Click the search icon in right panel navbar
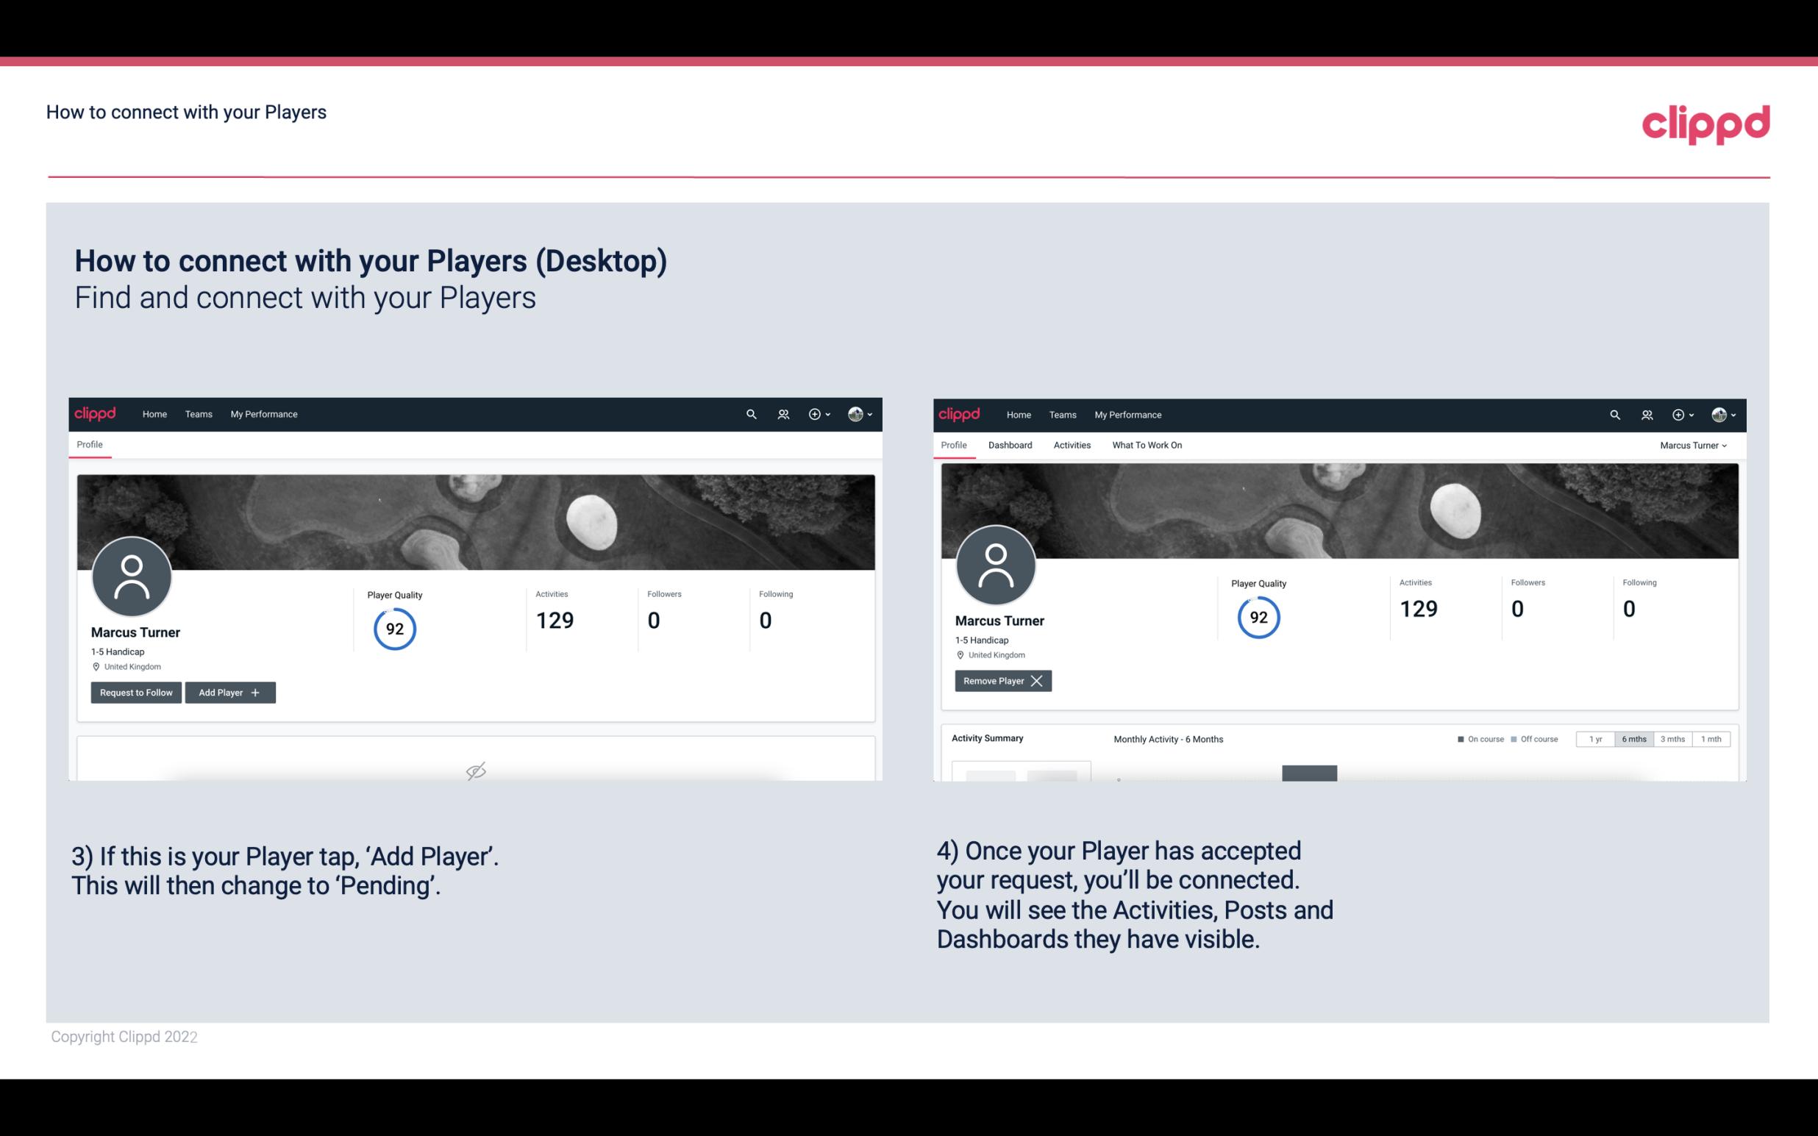The width and height of the screenshot is (1818, 1136). pyautogui.click(x=1614, y=413)
